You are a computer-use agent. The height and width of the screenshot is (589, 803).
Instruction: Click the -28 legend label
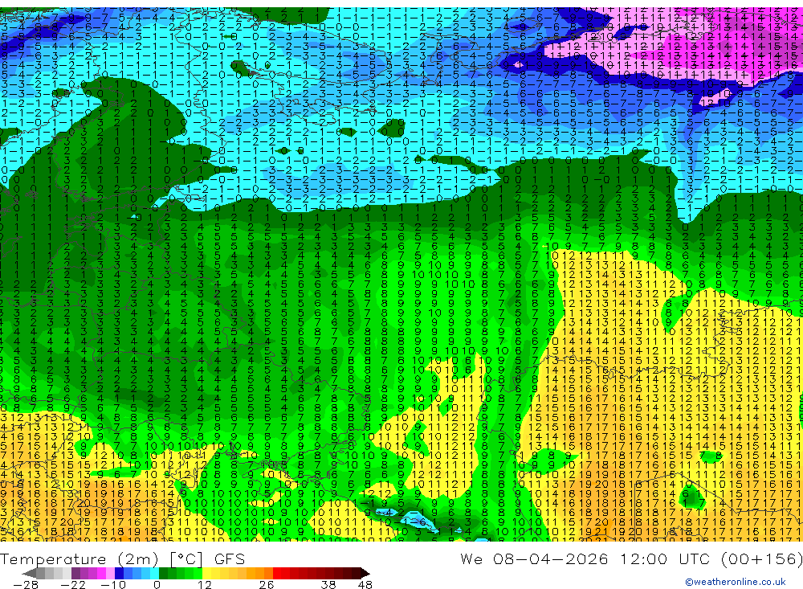pyautogui.click(x=26, y=584)
